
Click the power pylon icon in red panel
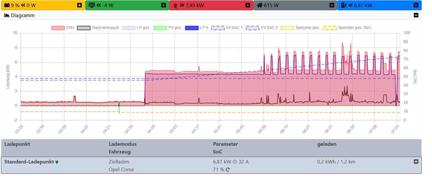[x=175, y=5]
